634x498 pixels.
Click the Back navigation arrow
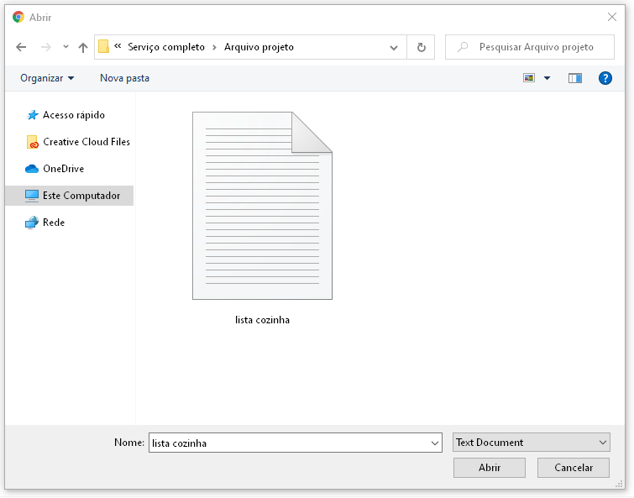click(x=22, y=48)
